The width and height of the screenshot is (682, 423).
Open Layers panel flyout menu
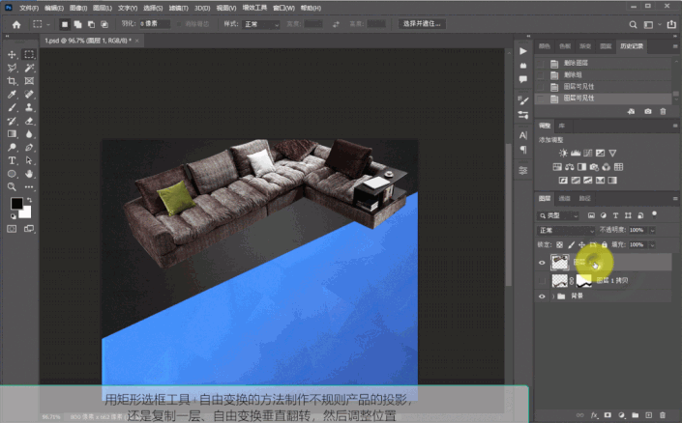[x=675, y=199]
